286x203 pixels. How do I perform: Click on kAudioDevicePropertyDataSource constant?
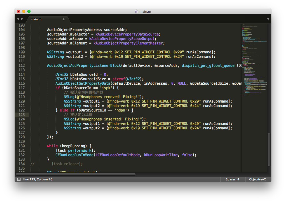[127, 34]
